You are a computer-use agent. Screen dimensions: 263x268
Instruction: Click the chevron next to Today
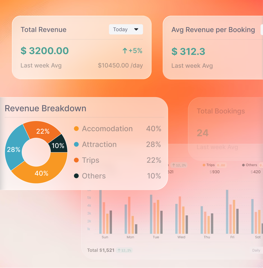[136, 29]
